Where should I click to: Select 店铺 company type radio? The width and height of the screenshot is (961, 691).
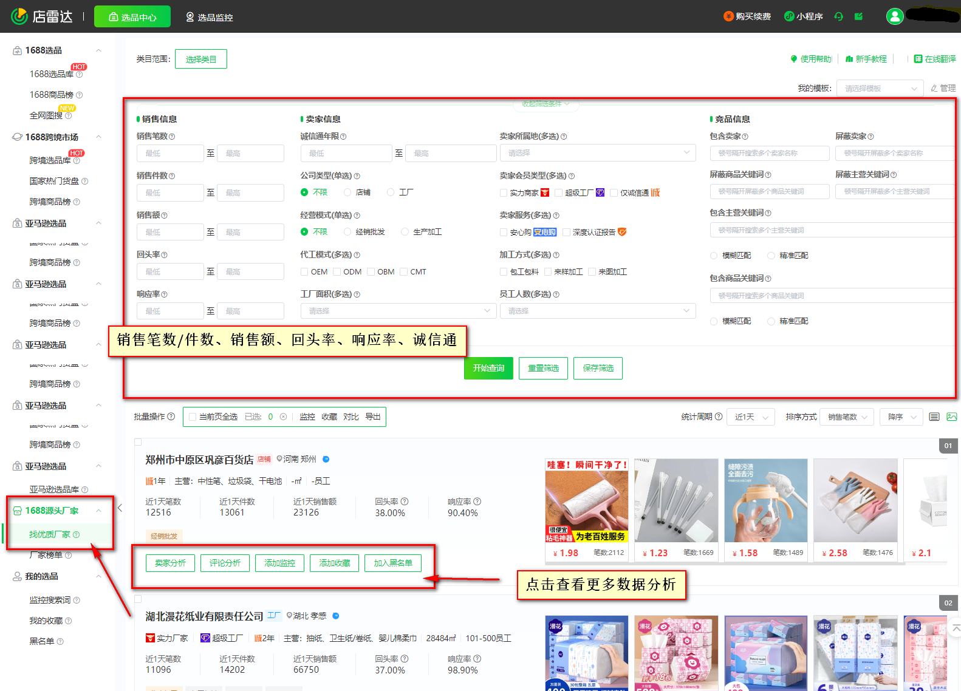[347, 192]
